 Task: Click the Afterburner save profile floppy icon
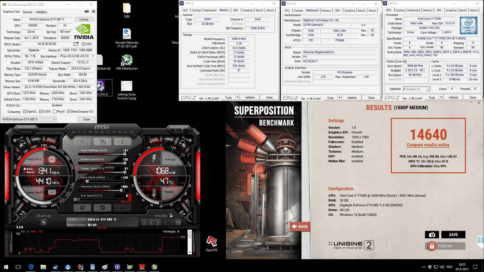pos(178,222)
